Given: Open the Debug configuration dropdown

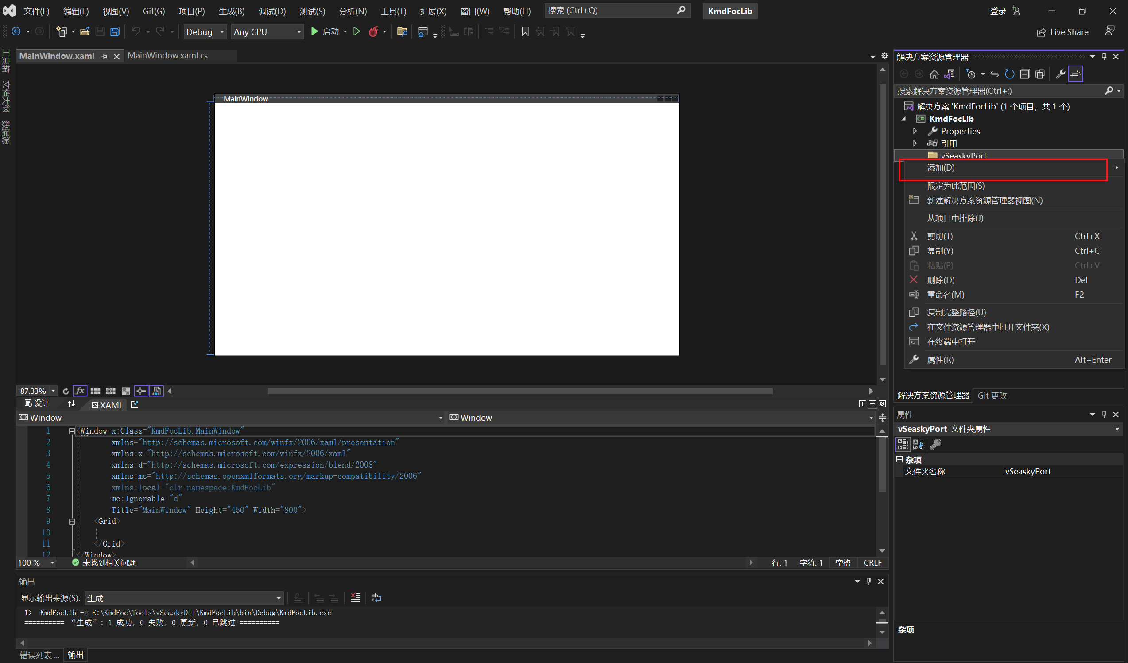Looking at the screenshot, I should [x=205, y=32].
